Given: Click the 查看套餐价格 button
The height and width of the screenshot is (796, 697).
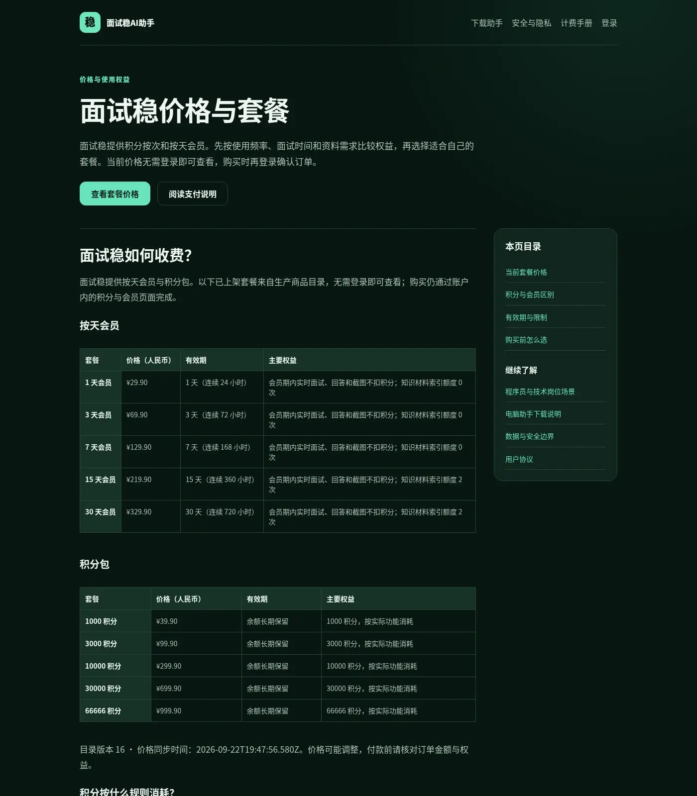Looking at the screenshot, I should click(115, 194).
